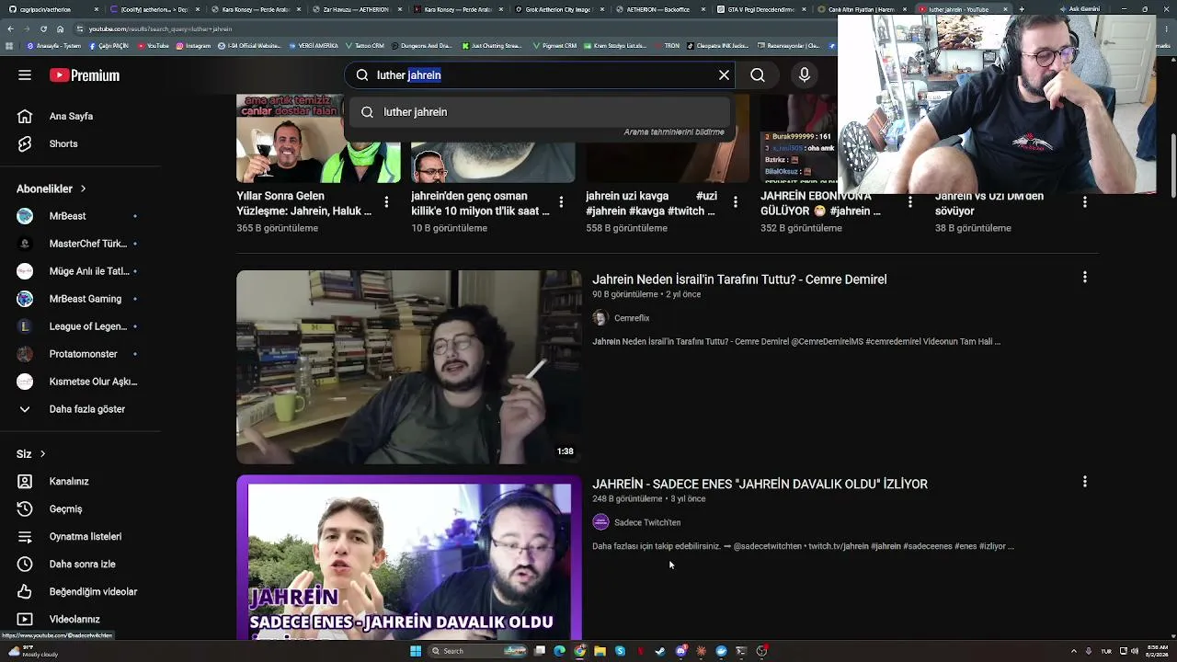Viewport: 1177px width, 662px height.
Task: Open Steam from the taskbar
Action: click(660, 651)
